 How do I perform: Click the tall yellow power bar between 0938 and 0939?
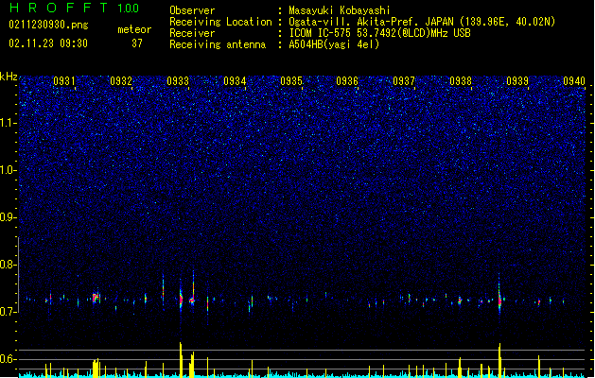pyautogui.click(x=499, y=360)
